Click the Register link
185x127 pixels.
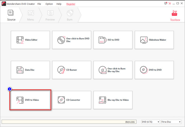(x=71, y=4)
